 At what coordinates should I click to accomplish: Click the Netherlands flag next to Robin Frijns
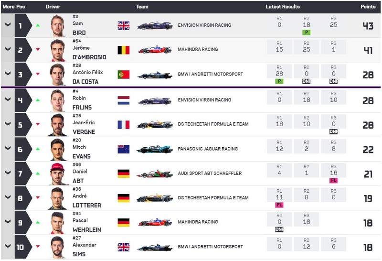click(123, 100)
